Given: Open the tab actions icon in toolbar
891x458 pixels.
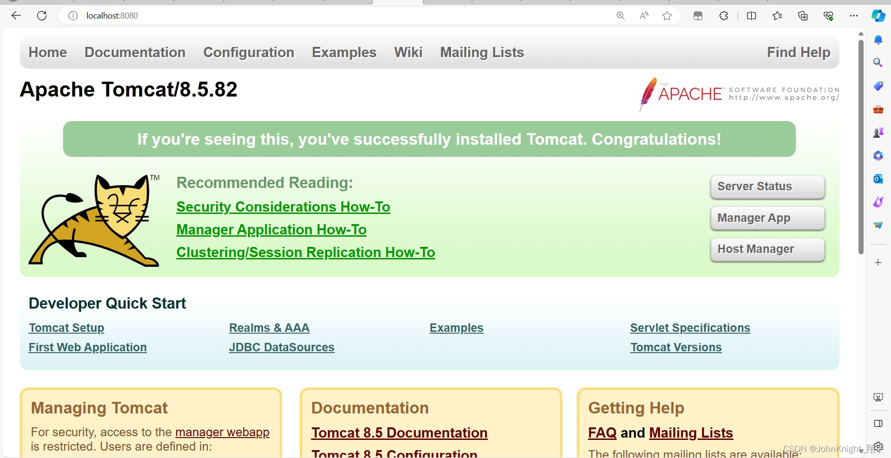Looking at the screenshot, I should click(697, 16).
